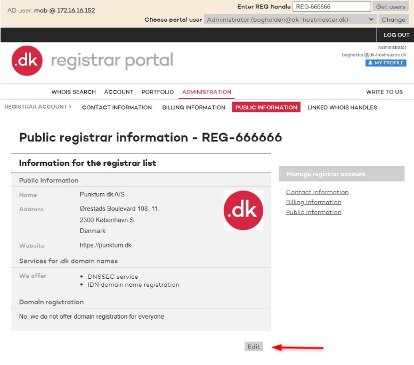Viewport: 414px width, 365px height.
Task: Open the Choose portal user dropdown
Action: (290, 20)
